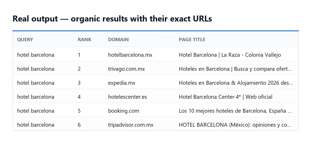This screenshot has height=143, width=311.
Task: Select the rank 1 cell
Action: (79, 55)
